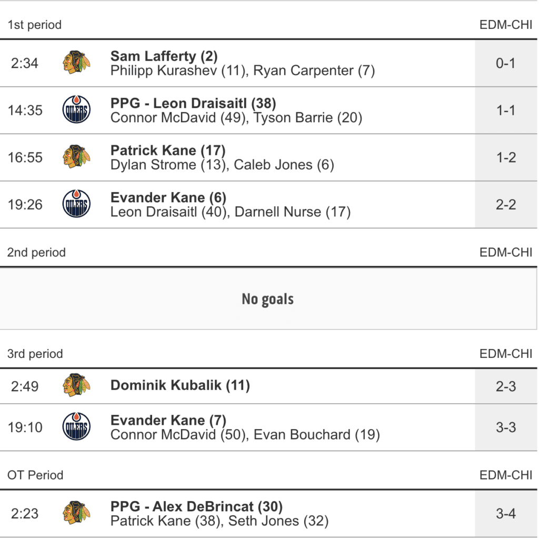Click the 0-1 score cell
This screenshot has width=539, height=538.
click(506, 63)
